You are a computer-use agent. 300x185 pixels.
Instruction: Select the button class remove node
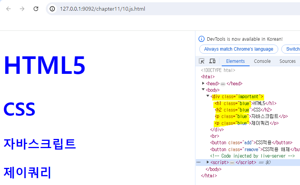(255, 149)
